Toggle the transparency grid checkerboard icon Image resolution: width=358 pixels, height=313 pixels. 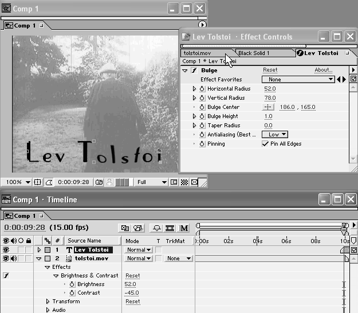click(x=184, y=182)
